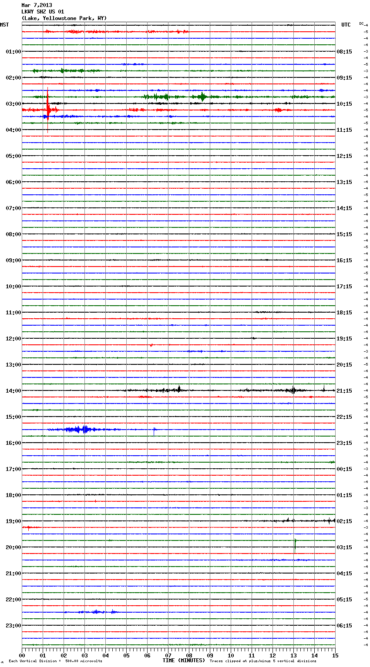370x667 pixels.
Task: Click the 08:15 UTC time label
Action: click(344, 52)
